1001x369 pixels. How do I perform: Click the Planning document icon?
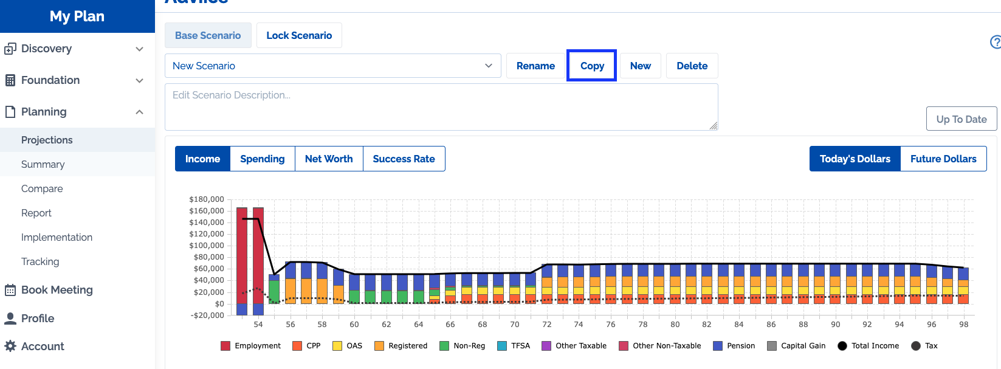click(10, 112)
